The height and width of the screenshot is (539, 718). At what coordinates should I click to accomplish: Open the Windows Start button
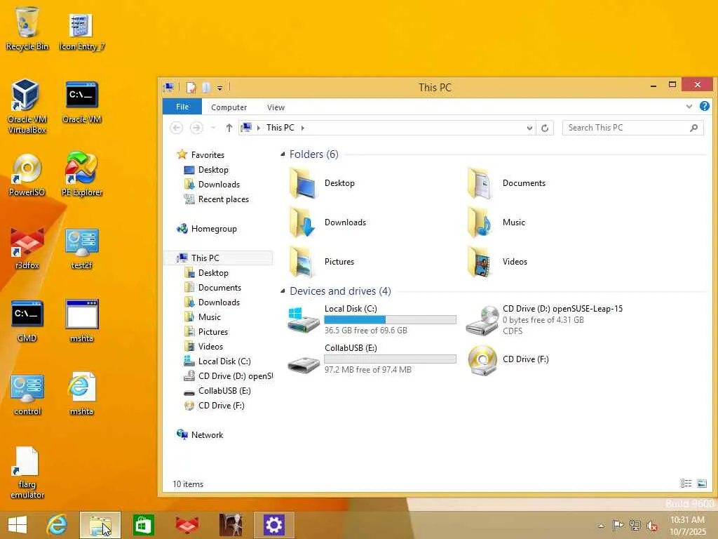(18, 525)
